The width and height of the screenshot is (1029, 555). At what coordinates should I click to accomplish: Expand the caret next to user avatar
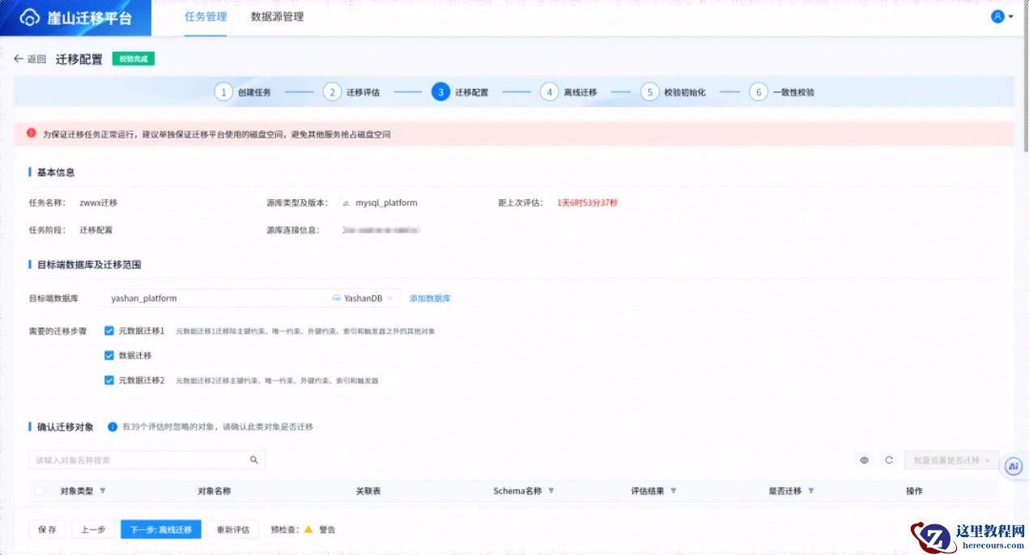coord(1011,17)
